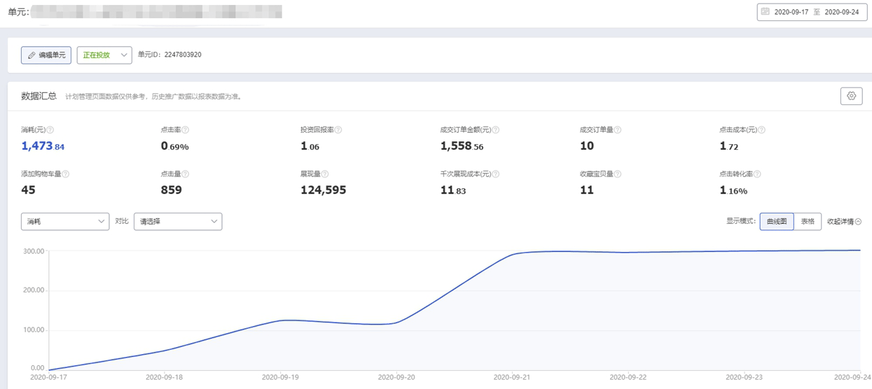Click the help icon beside 投资回报率
This screenshot has height=389, width=872.
click(338, 130)
